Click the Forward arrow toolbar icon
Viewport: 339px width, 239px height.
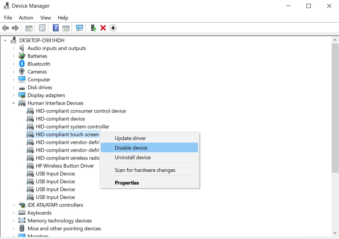15,28
